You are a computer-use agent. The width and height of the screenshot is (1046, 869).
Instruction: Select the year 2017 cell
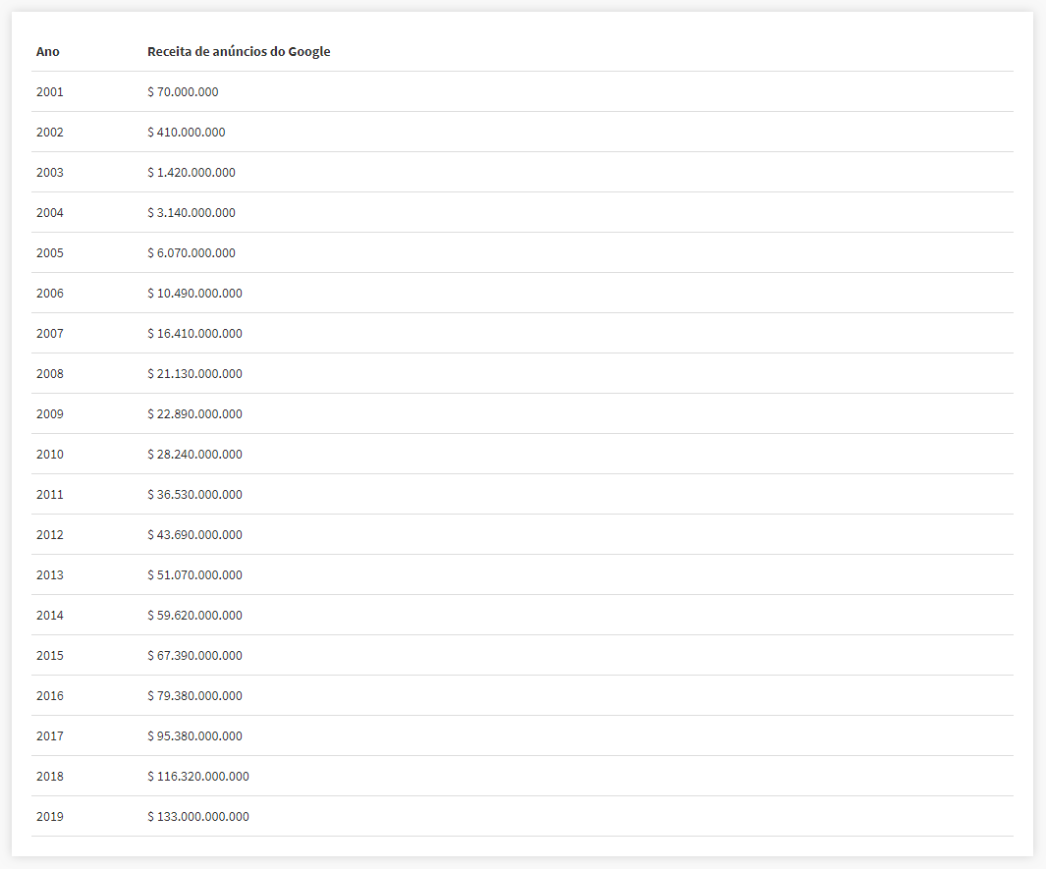click(50, 735)
